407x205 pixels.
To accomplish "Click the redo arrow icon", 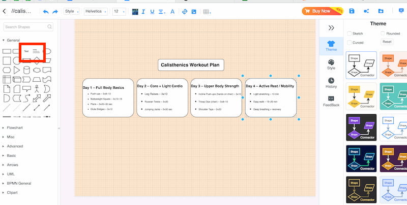I will (55, 11).
